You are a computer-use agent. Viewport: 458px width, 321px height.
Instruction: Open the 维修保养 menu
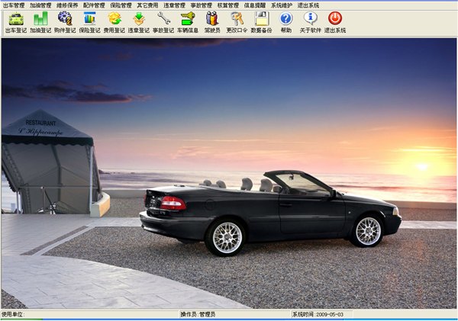coord(67,5)
